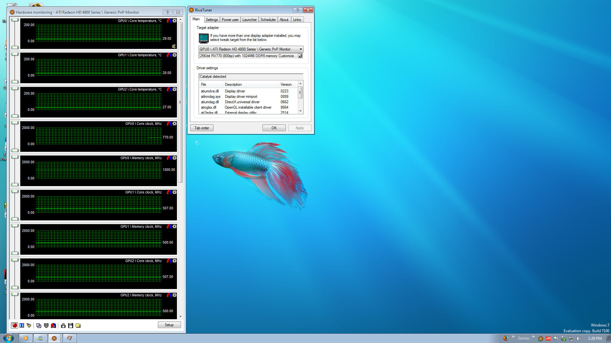Open the Paint taskbar button
611x343 pixels.
69,338
